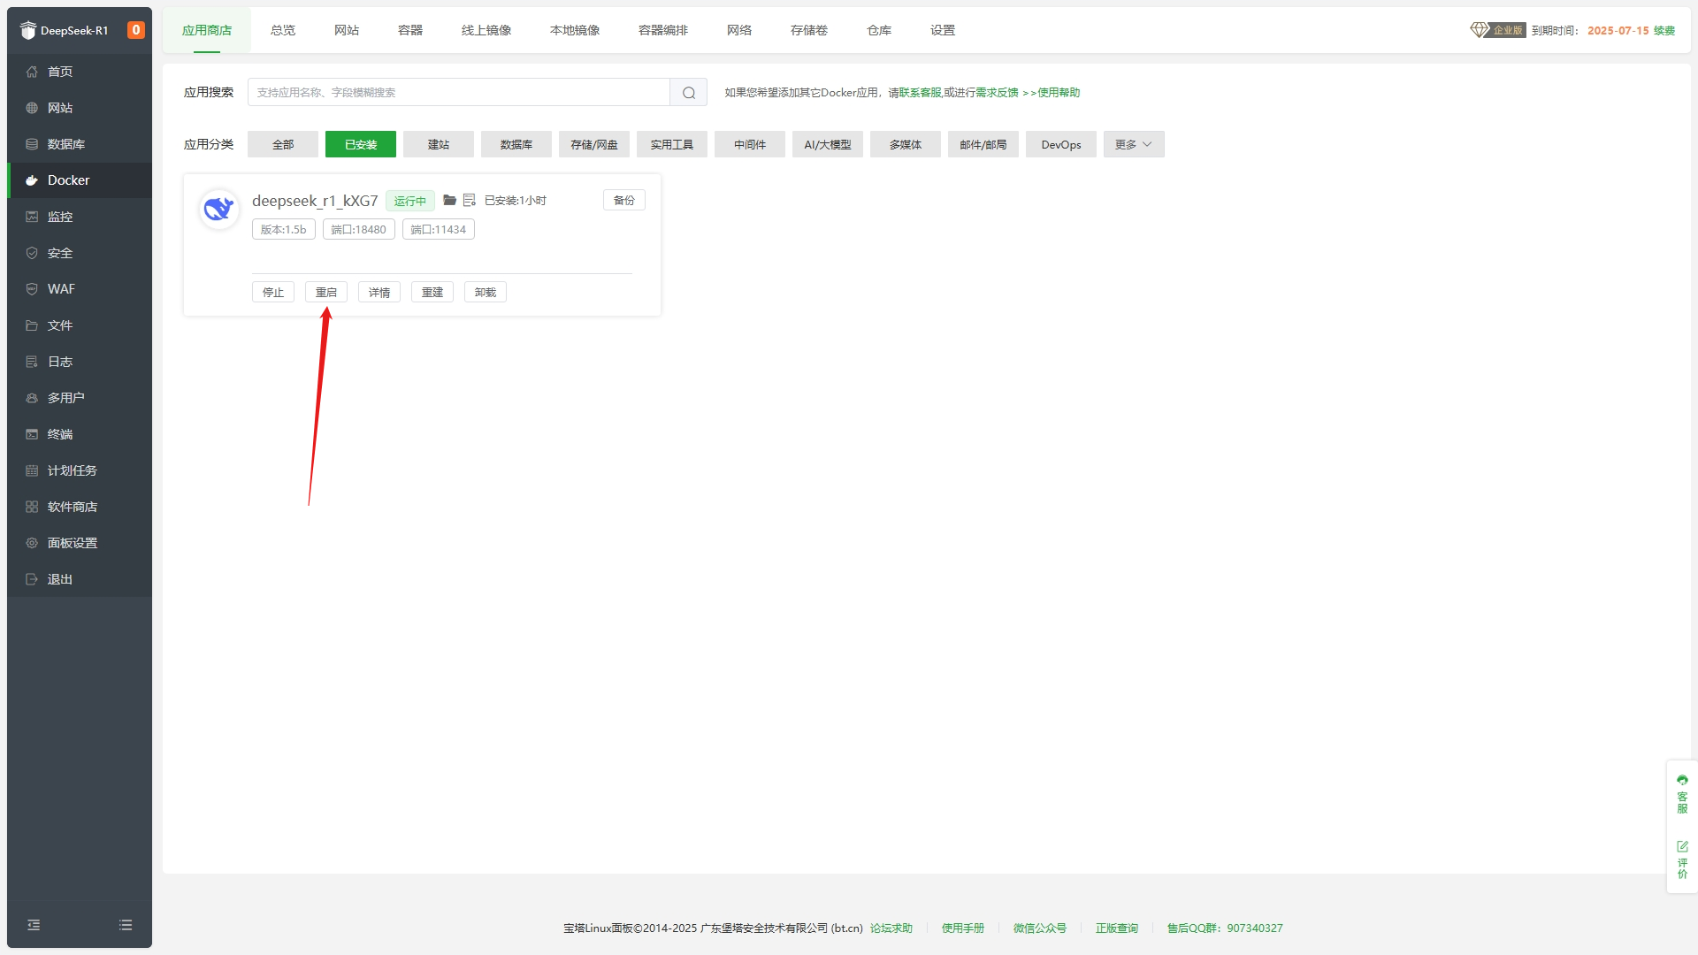Click 重建 to rebuild deepseek app
Image resolution: width=1698 pixels, height=955 pixels.
pyautogui.click(x=432, y=293)
